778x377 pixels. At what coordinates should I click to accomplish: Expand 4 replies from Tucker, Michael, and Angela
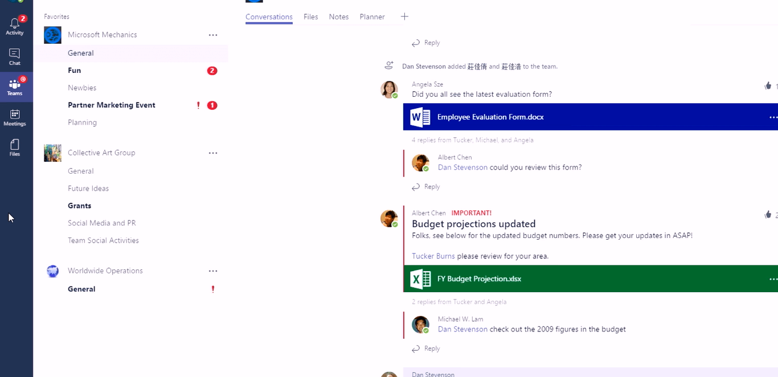pyautogui.click(x=472, y=140)
